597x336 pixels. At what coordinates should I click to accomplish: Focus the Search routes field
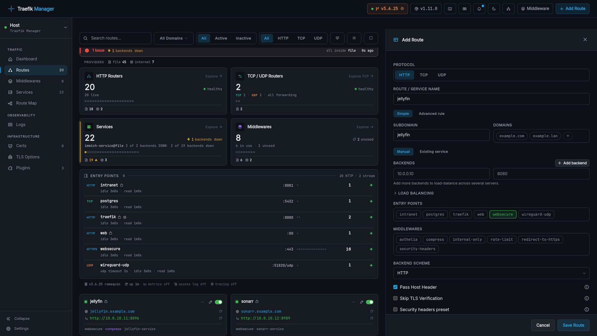[115, 38]
